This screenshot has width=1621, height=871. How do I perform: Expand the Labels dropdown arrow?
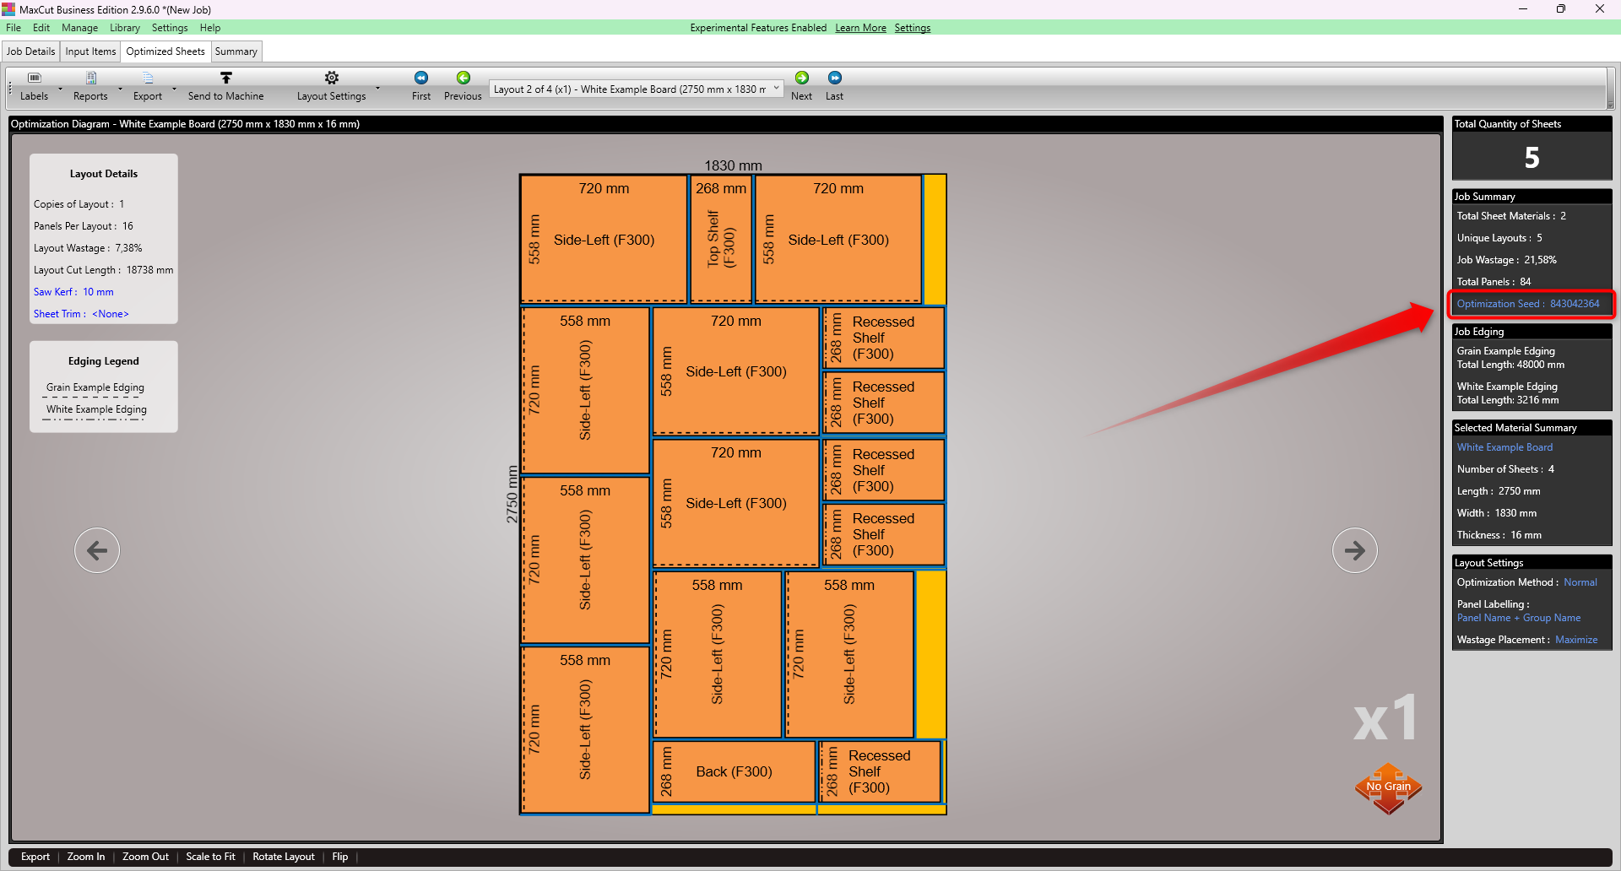[60, 89]
